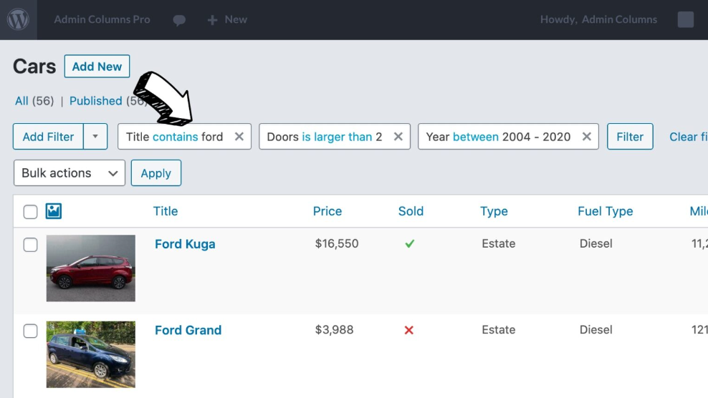The height and width of the screenshot is (398, 708).
Task: Click the red Ford Kuga thumbnail
Action: [x=91, y=268]
